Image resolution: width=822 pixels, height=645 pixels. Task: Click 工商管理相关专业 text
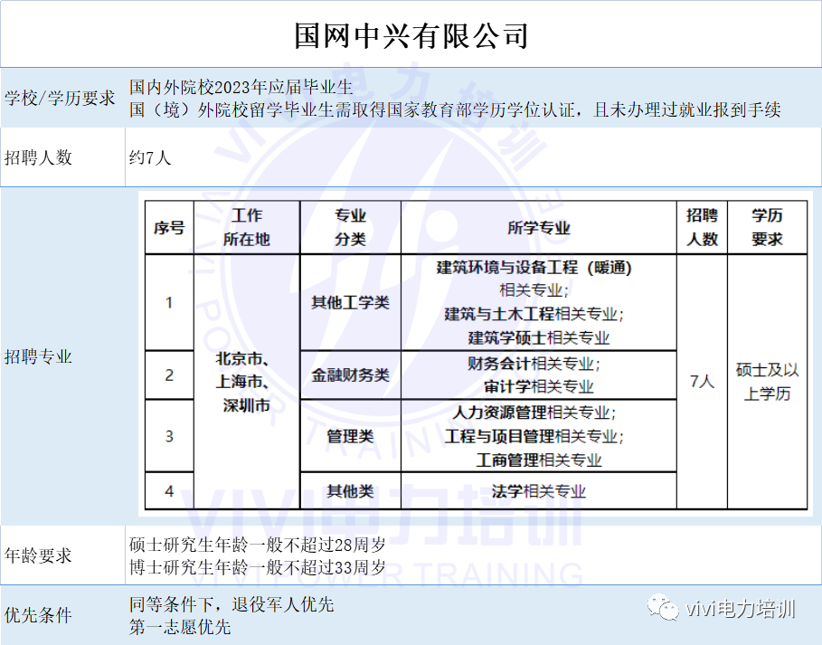[538, 460]
